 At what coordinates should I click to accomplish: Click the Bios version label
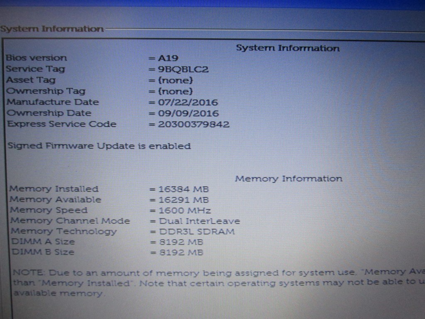[x=36, y=58]
